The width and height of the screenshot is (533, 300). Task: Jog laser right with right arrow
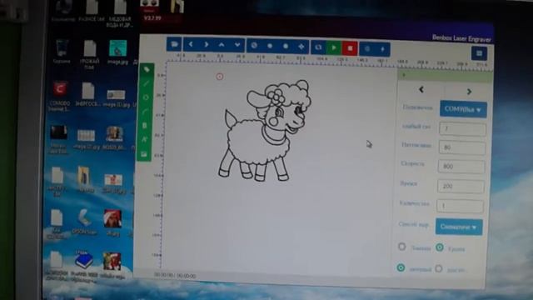point(207,45)
